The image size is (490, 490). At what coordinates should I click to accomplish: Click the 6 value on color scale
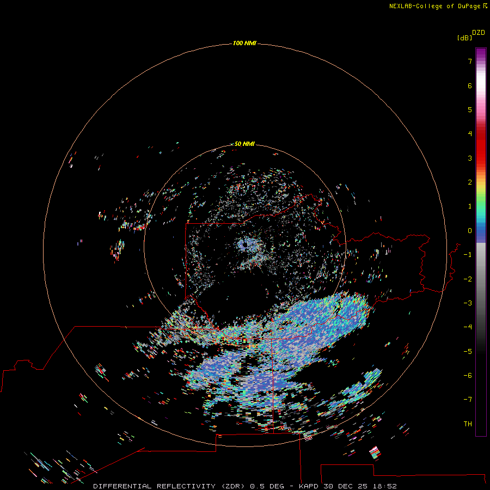(470, 85)
